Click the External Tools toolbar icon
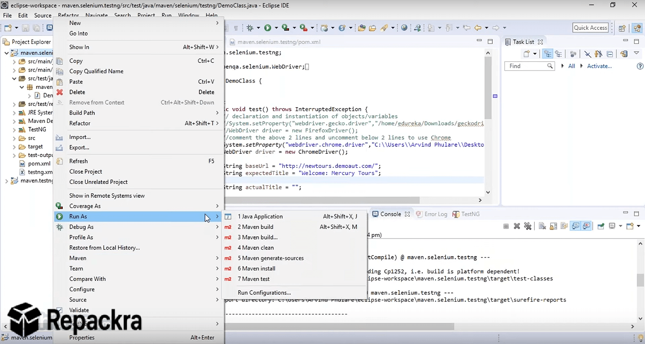 tap(303, 28)
